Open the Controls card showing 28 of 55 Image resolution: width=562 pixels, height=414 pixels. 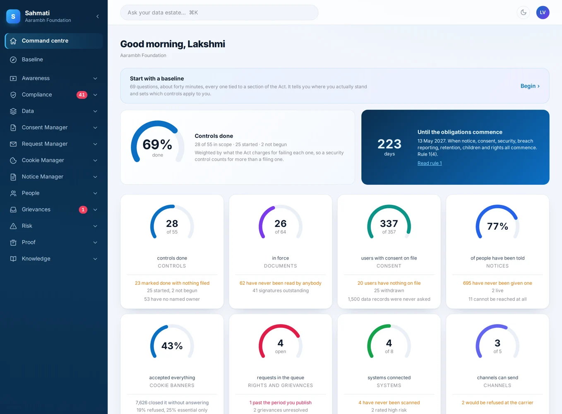172,251
